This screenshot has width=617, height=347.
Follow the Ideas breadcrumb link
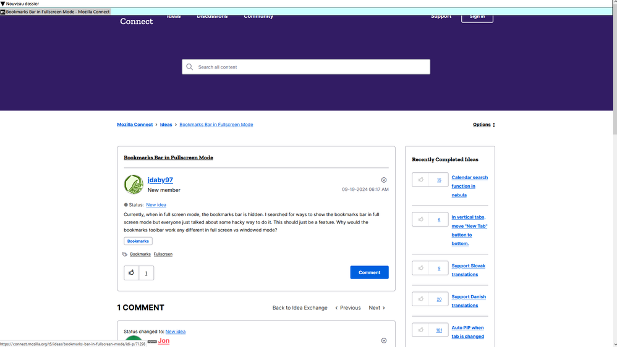[166, 125]
